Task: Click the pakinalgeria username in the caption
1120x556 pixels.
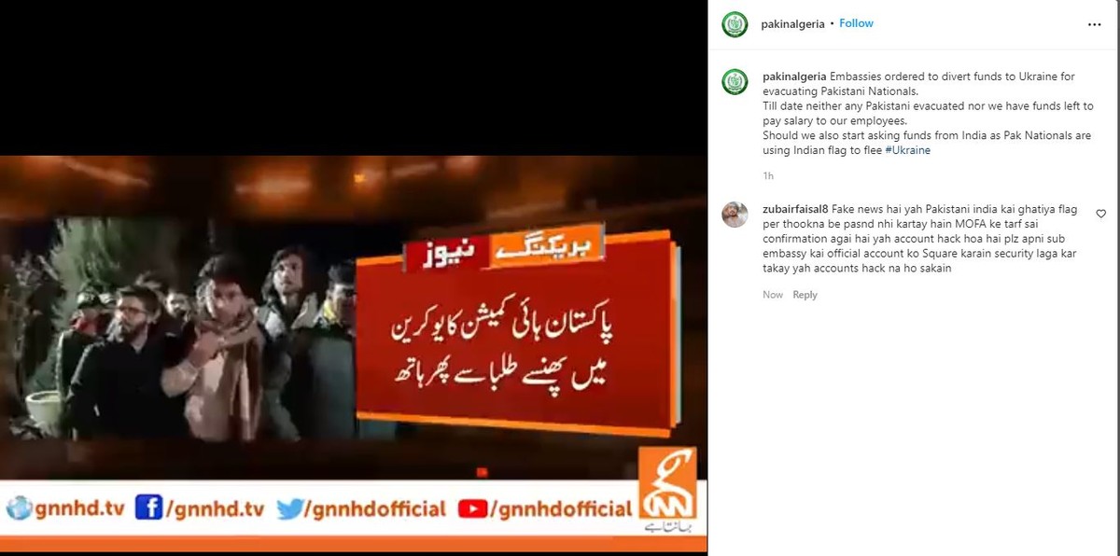Action: (x=794, y=76)
